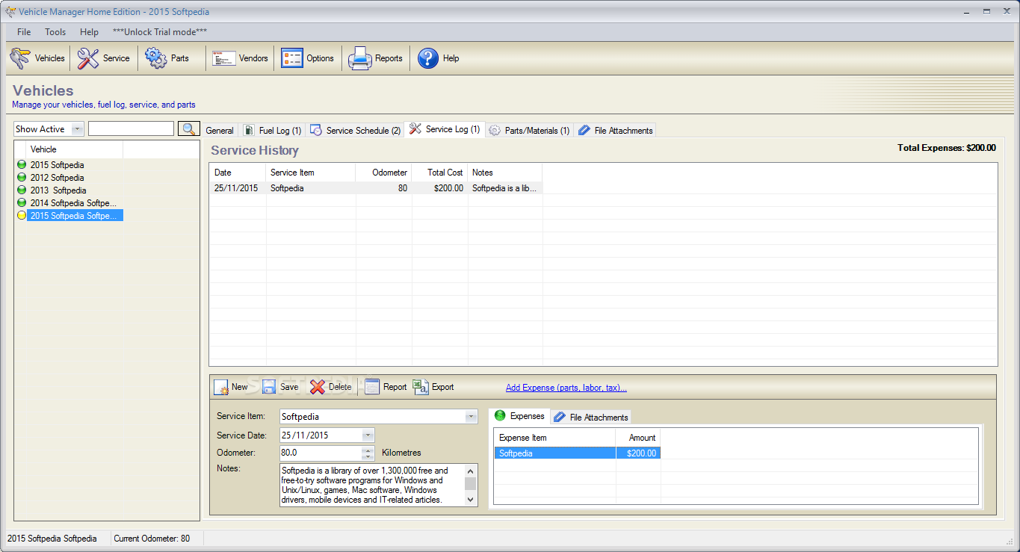
Task: Switch to the Fuel Log (1) tab
Action: (273, 130)
